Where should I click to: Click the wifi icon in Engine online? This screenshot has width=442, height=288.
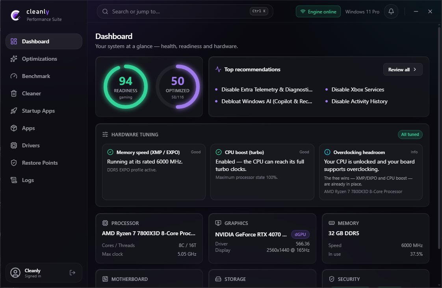click(x=303, y=11)
